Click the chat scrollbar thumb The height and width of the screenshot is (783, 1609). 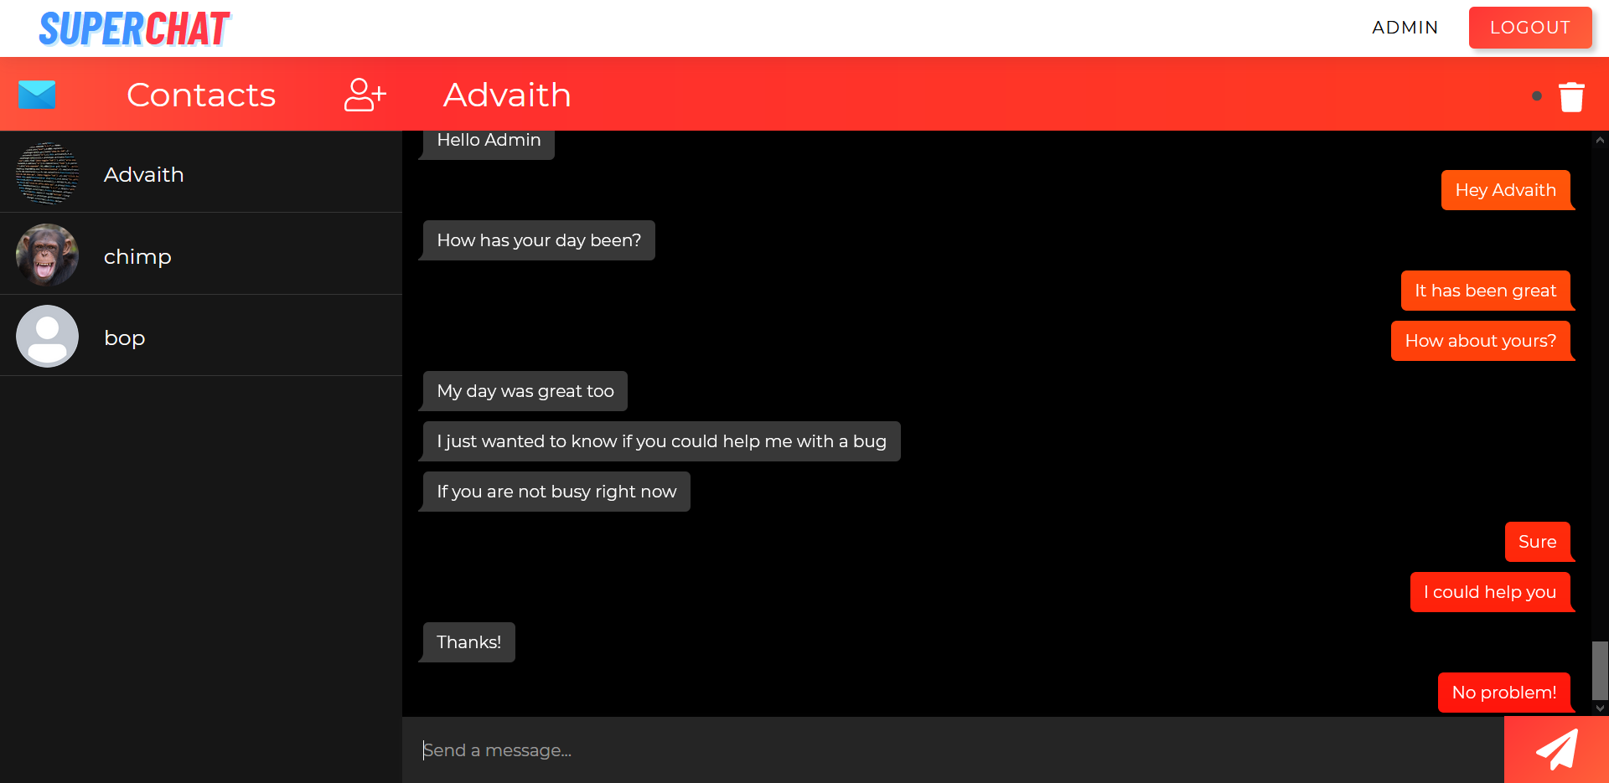(1600, 670)
